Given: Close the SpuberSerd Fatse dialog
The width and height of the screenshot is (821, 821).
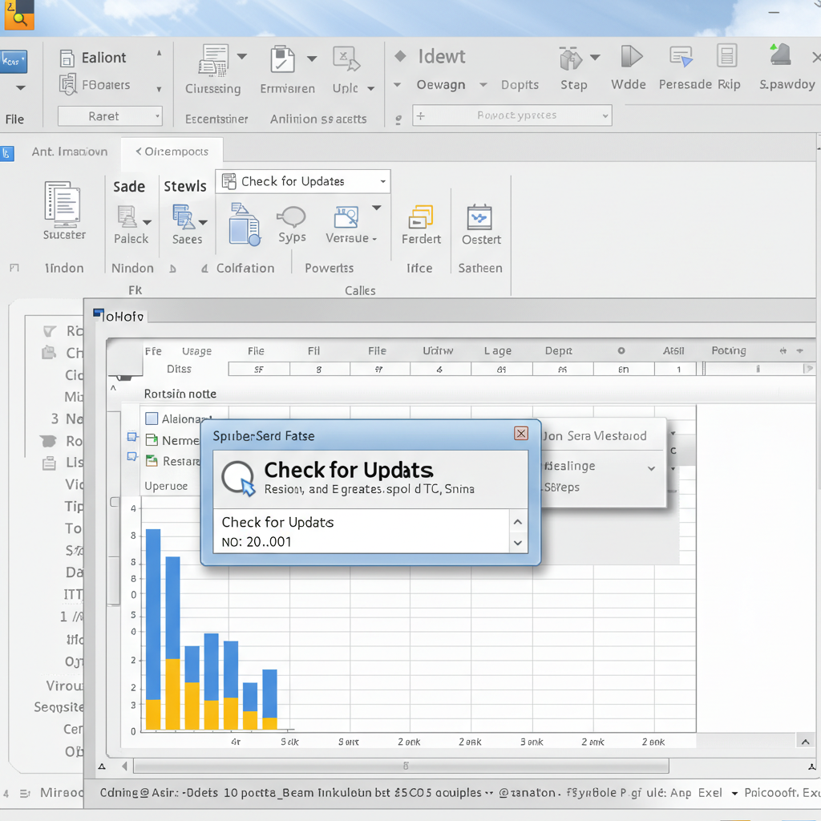Looking at the screenshot, I should point(520,434).
